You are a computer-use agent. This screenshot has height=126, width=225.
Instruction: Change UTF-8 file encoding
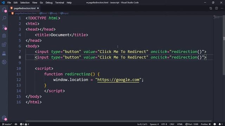[x=164, y=124]
